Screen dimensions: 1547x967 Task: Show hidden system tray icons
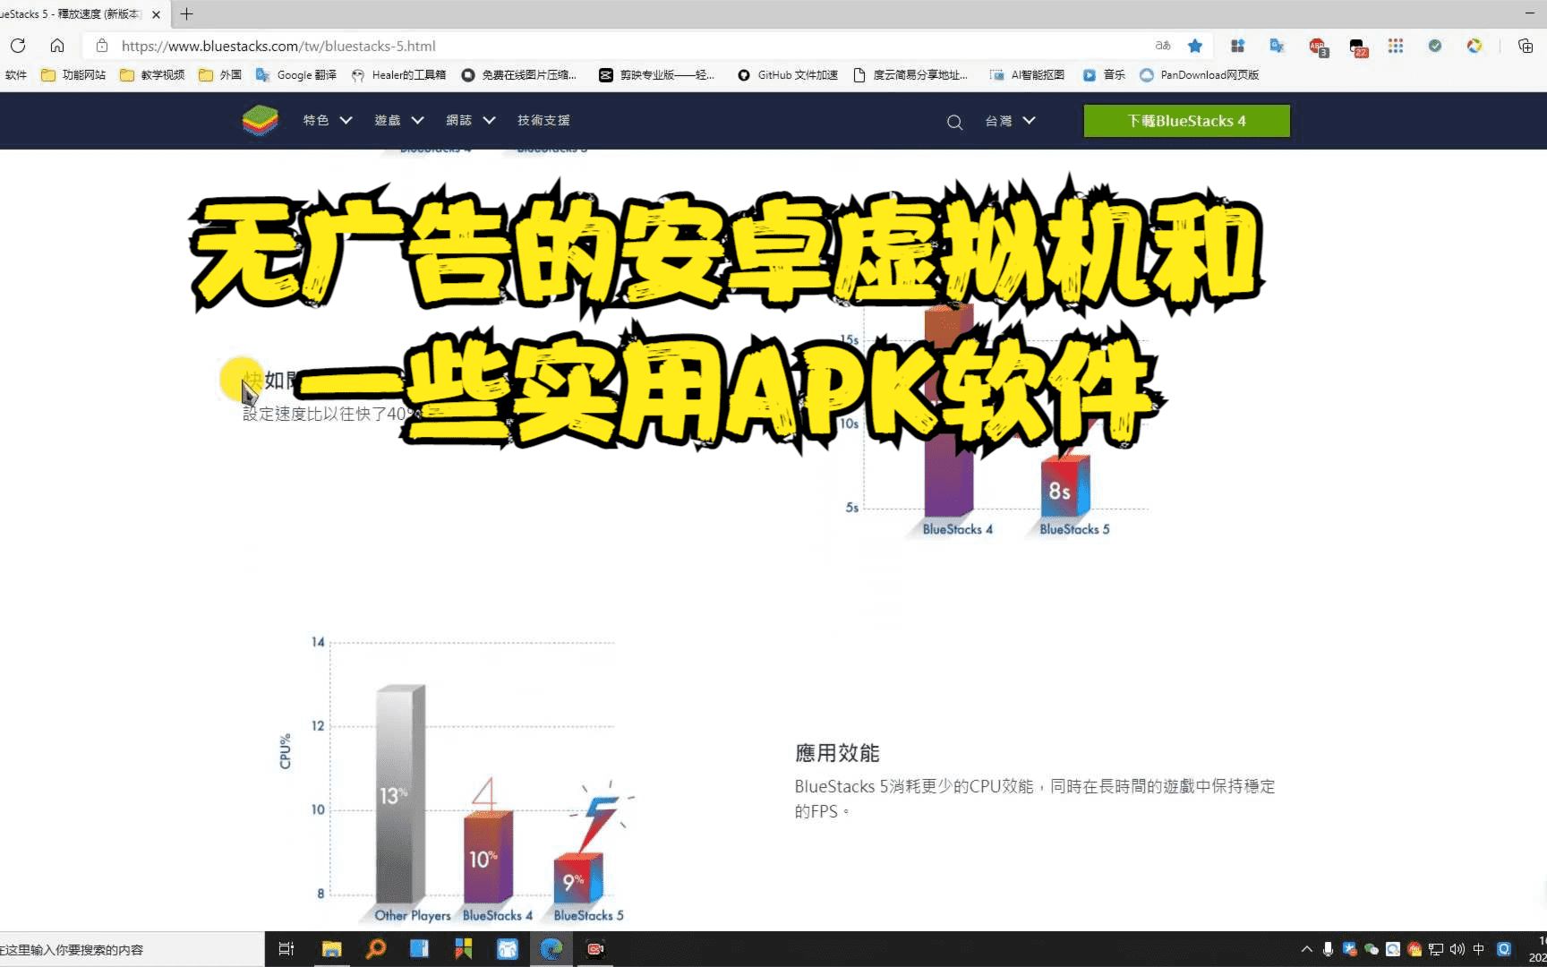[1306, 949]
